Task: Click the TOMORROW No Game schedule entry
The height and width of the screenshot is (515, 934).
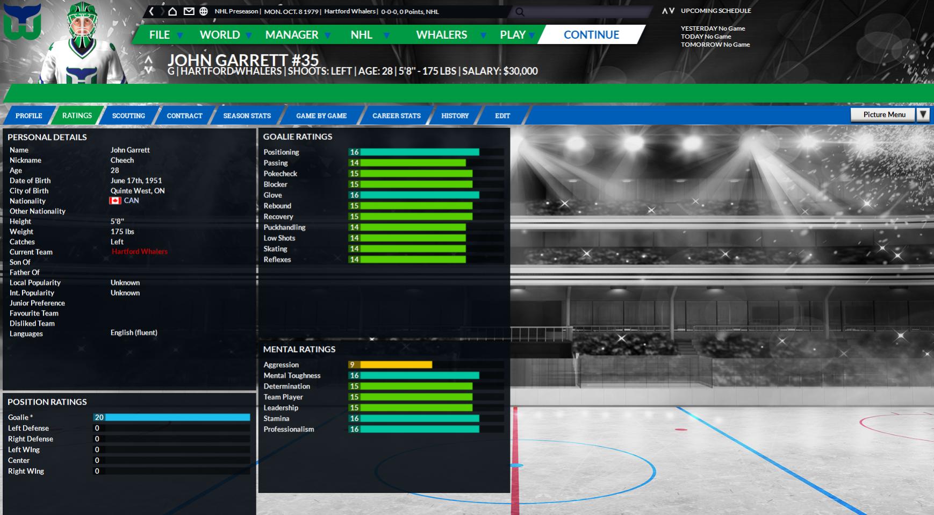Action: click(715, 45)
